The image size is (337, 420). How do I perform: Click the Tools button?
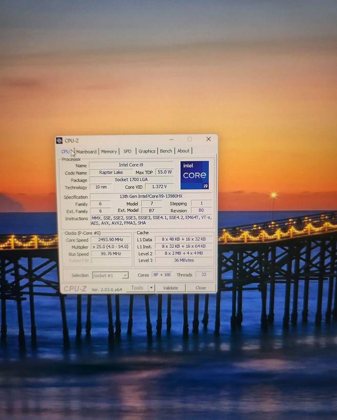pos(137,288)
